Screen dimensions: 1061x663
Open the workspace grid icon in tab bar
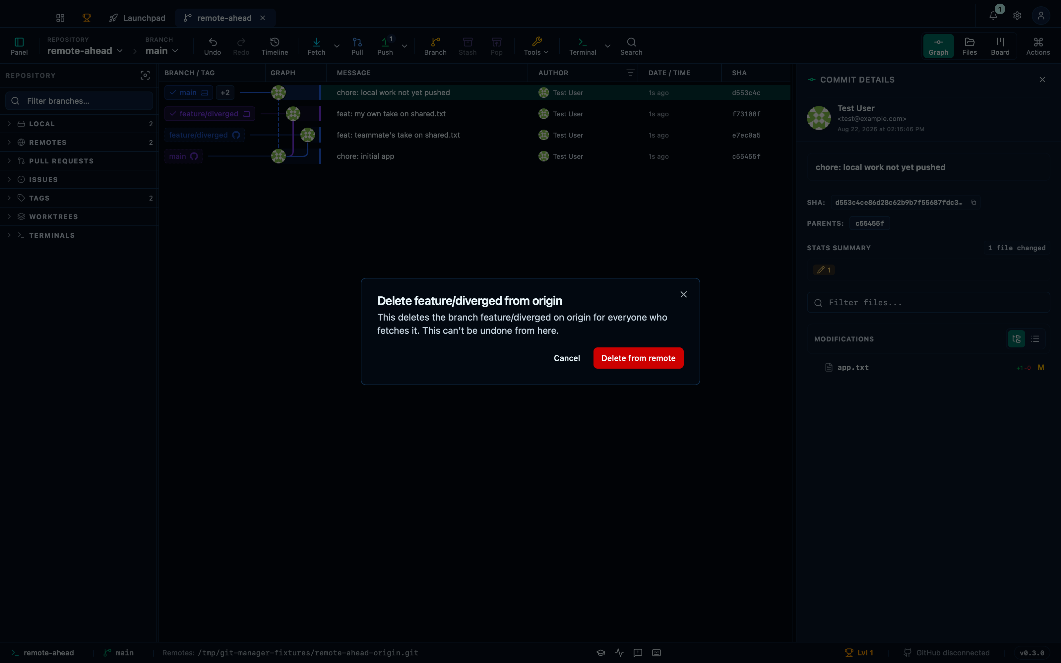[x=60, y=18]
